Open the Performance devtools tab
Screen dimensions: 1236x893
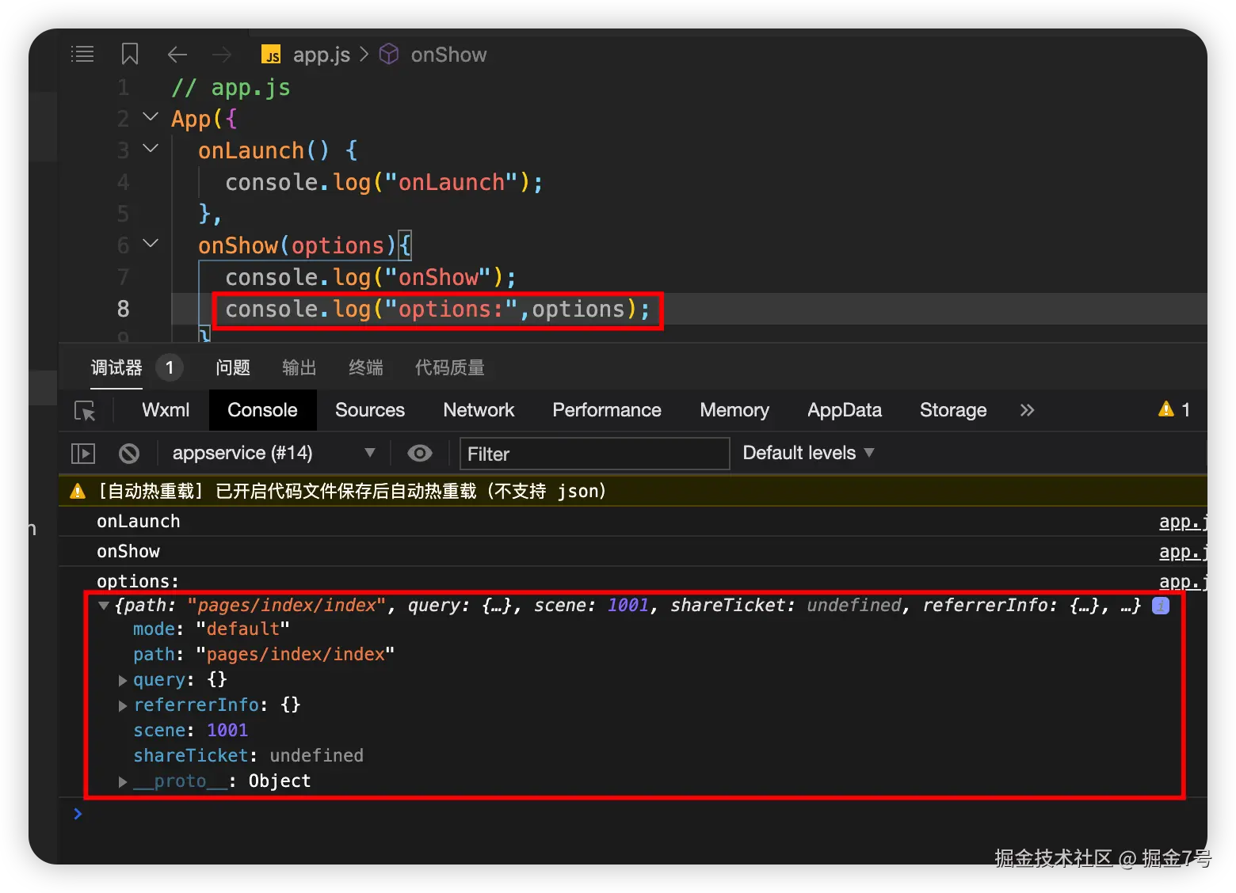pyautogui.click(x=607, y=410)
